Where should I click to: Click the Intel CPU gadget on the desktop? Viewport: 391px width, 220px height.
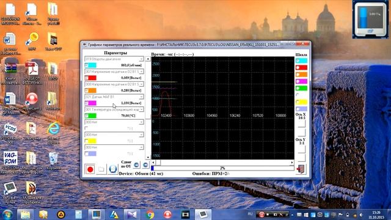point(370,20)
